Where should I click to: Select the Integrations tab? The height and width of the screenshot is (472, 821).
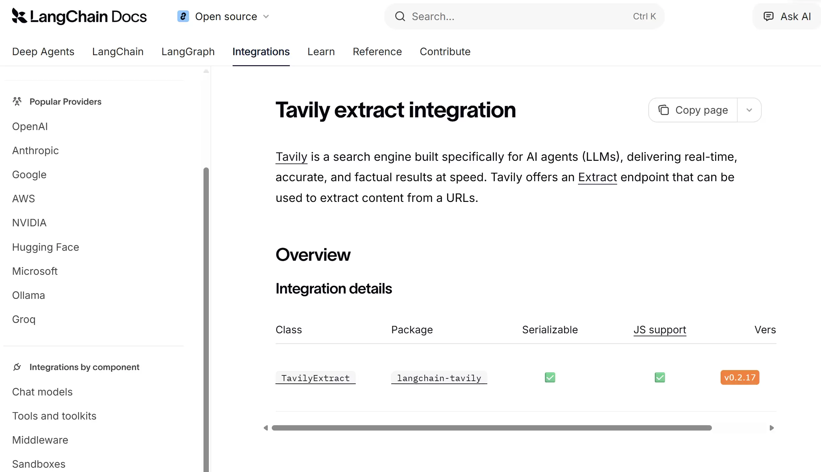(261, 51)
